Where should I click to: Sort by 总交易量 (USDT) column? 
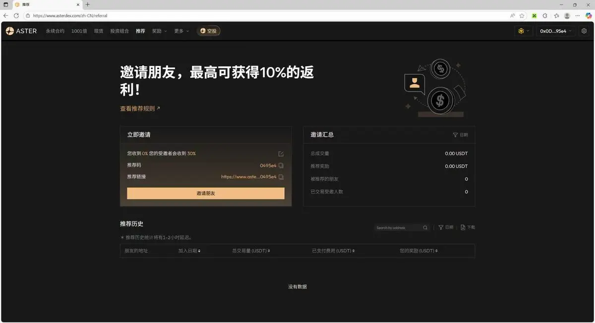point(251,251)
